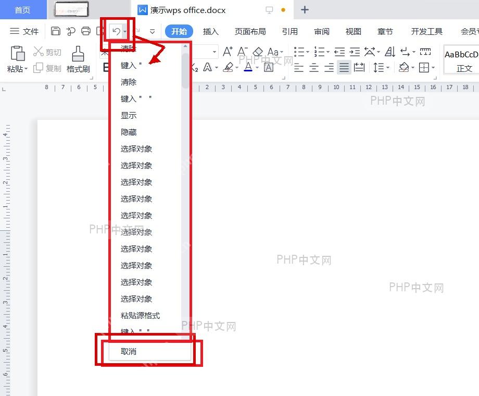Select 隐藏 in the undo history list
The height and width of the screenshot is (396, 479).
129,132
